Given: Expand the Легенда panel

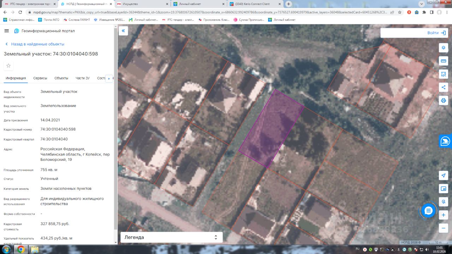Looking at the screenshot, I should tap(172, 237).
